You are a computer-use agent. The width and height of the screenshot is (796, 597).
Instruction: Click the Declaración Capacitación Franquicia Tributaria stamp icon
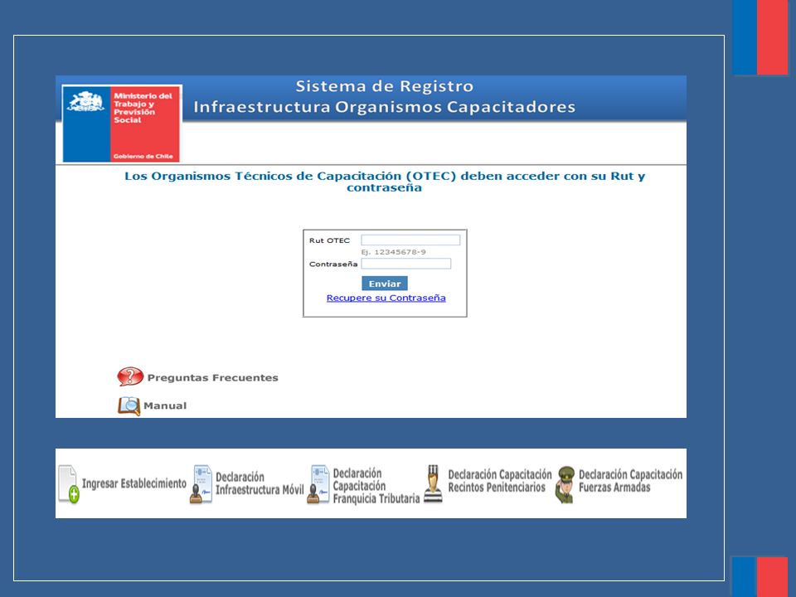point(318,483)
